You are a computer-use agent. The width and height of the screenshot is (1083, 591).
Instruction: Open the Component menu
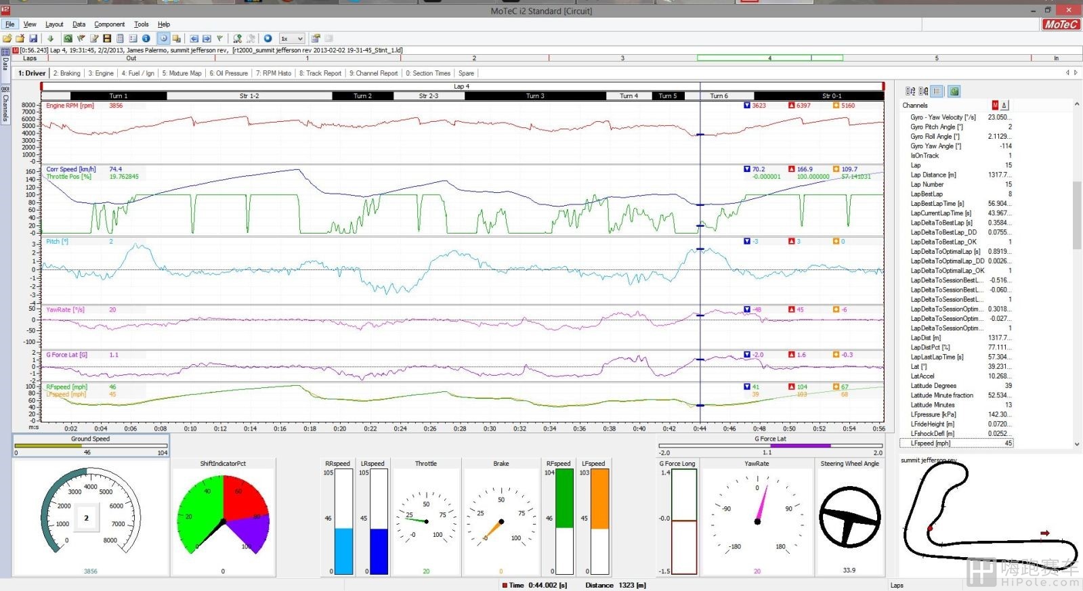(x=109, y=24)
